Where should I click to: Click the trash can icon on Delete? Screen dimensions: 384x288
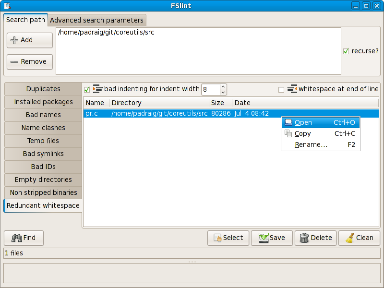pyautogui.click(x=304, y=238)
